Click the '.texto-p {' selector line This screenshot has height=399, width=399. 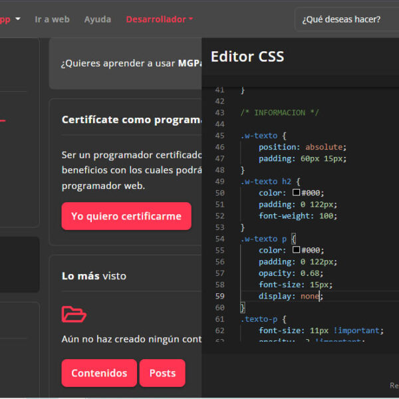pos(263,319)
